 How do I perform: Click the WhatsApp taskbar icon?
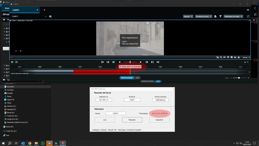point(43,143)
